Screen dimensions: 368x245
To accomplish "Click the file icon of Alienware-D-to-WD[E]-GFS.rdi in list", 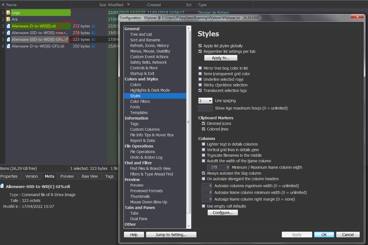I will pyautogui.click(x=8, y=46).
